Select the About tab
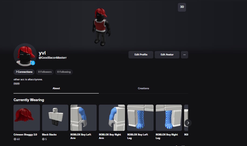The image size is (247, 146). click(56, 88)
